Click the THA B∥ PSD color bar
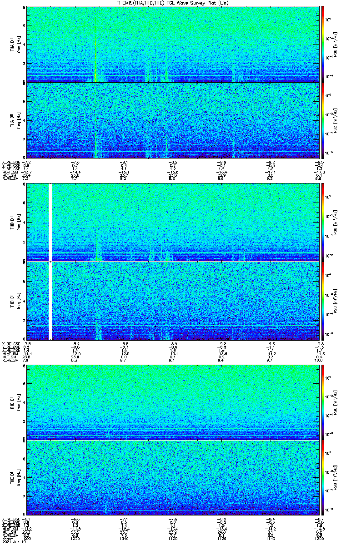 [323, 120]
